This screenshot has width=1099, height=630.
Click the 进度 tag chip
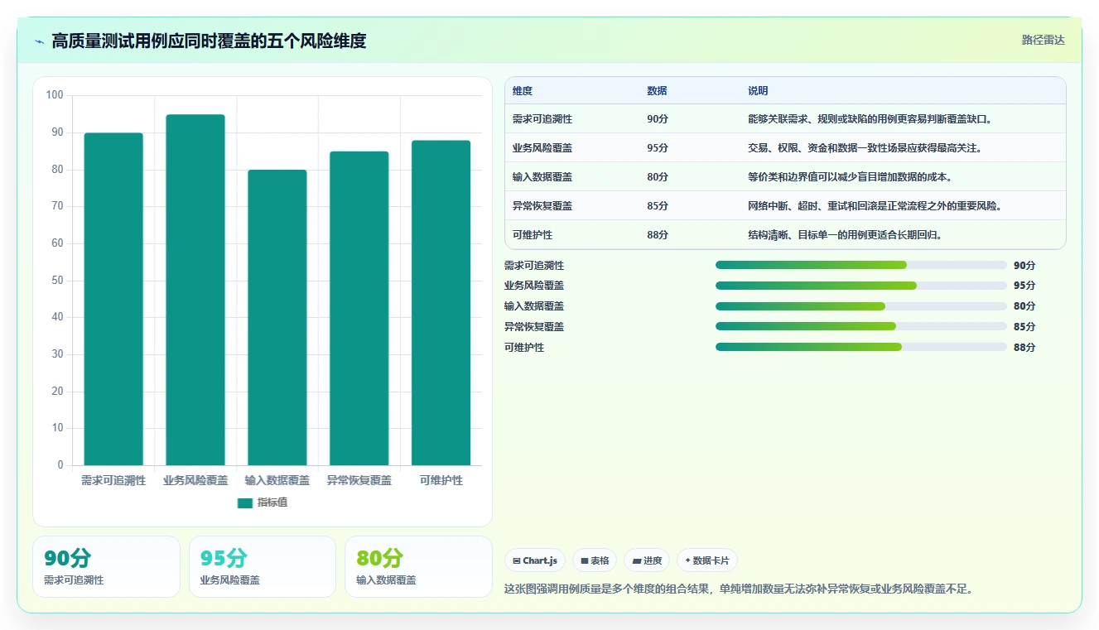647,560
